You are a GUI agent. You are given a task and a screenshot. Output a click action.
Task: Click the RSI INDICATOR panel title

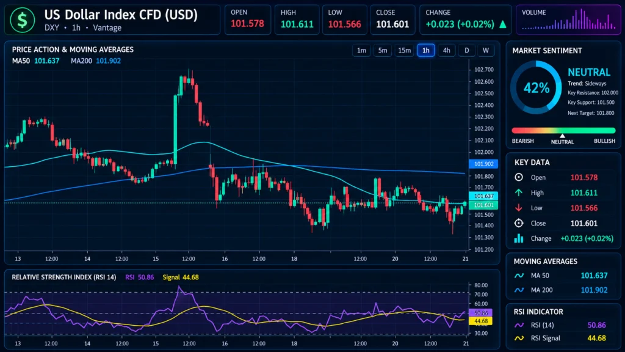click(x=538, y=312)
